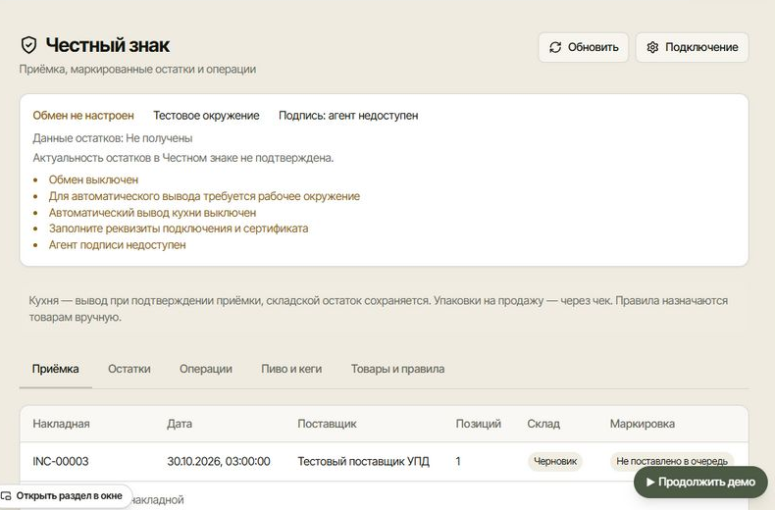The image size is (775, 510).
Task: Click the Обмен не настроен status
Action: (83, 116)
